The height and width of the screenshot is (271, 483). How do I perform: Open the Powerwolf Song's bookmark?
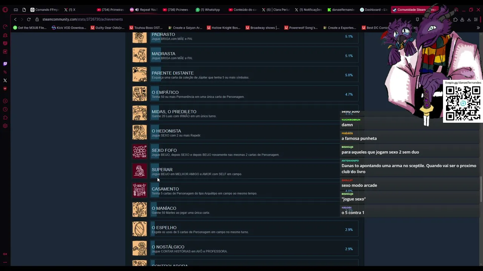(x=301, y=27)
